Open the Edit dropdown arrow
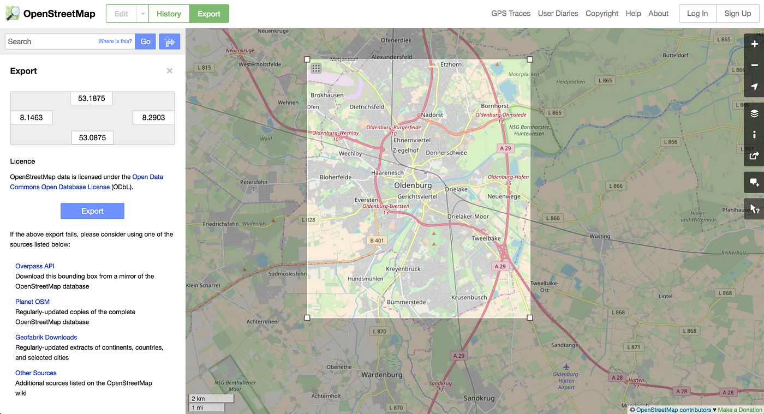Image resolution: width=764 pixels, height=414 pixels. pos(142,14)
